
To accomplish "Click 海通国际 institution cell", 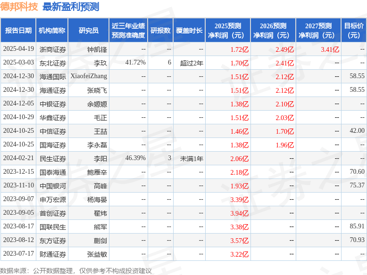I will coord(53,77).
